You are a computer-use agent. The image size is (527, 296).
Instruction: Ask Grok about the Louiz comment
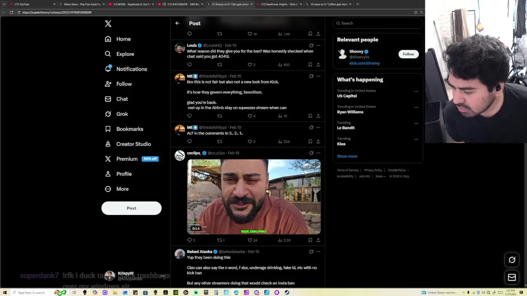pyautogui.click(x=311, y=46)
